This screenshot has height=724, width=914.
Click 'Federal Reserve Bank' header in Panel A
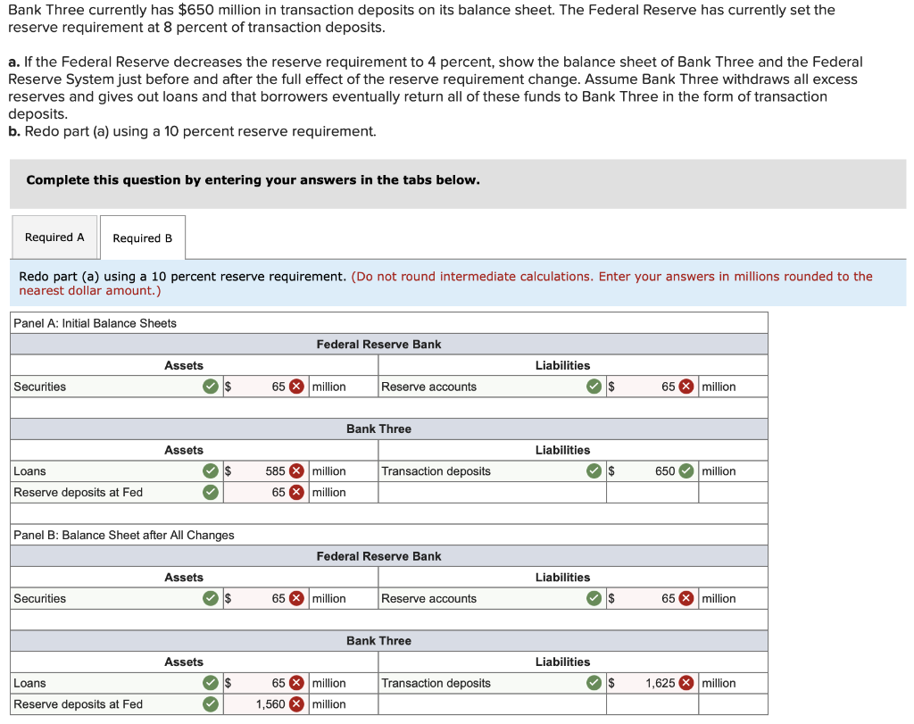pos(378,344)
